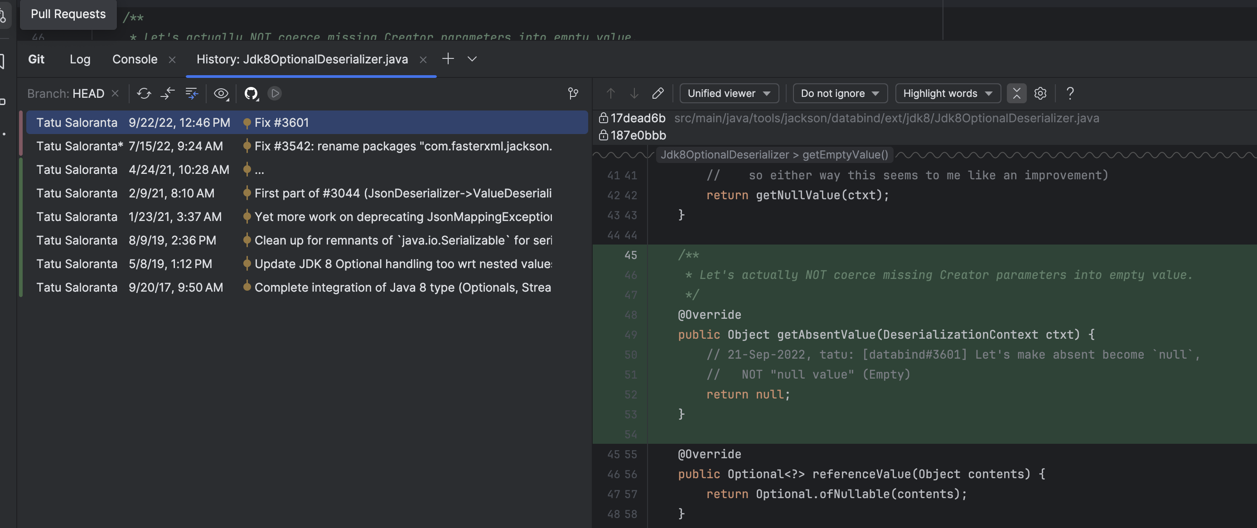Image resolution: width=1257 pixels, height=528 pixels.
Task: Click the Refresh history icon
Action: click(x=144, y=93)
